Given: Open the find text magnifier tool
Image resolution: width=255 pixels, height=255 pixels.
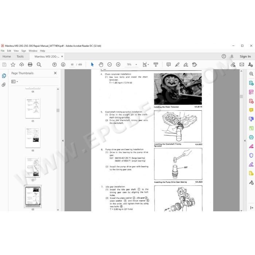Looking at the screenshot, I should tap(39, 64).
